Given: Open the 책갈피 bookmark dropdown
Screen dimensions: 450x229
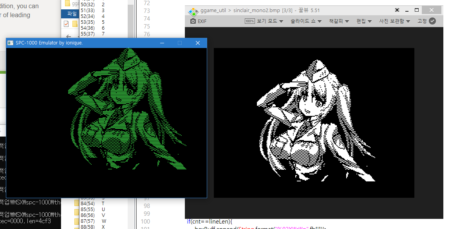Looking at the screenshot, I should [339, 21].
